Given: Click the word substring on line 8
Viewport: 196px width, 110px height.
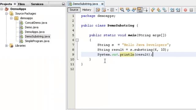Looking at the screenshot, I should coord(143,50).
